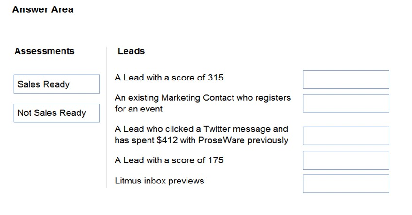
Task: Select the Sales Ready assessment box
Action: (x=56, y=84)
